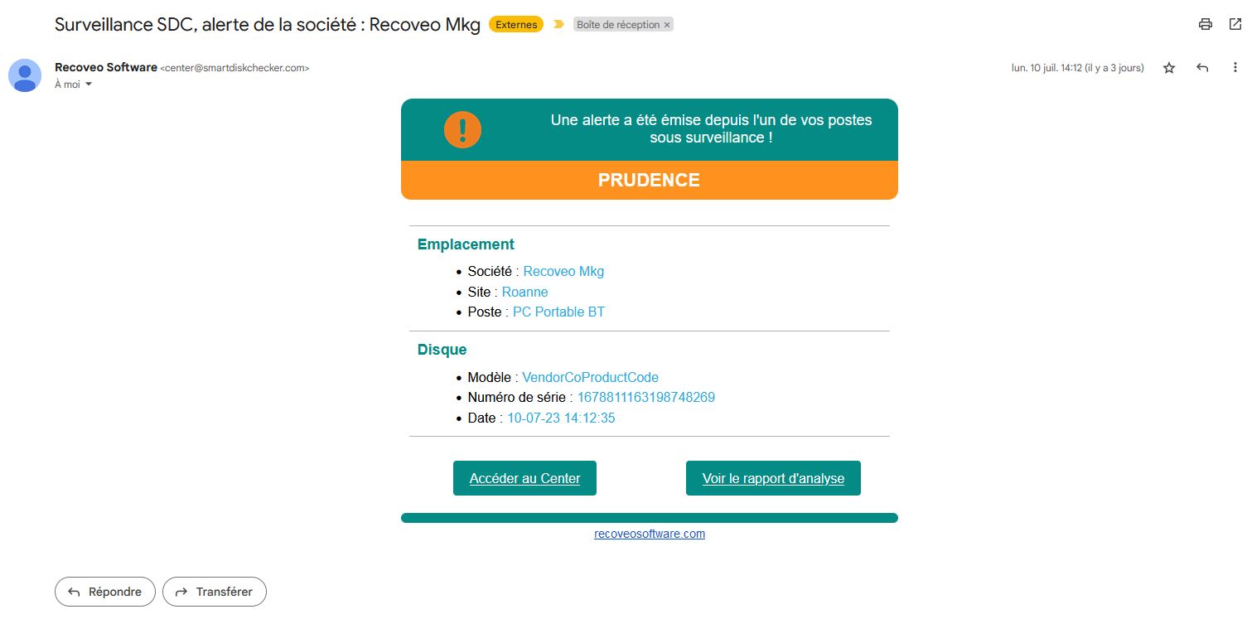
Task: Click the Société value Recoveo Mkg
Action: click(x=563, y=271)
